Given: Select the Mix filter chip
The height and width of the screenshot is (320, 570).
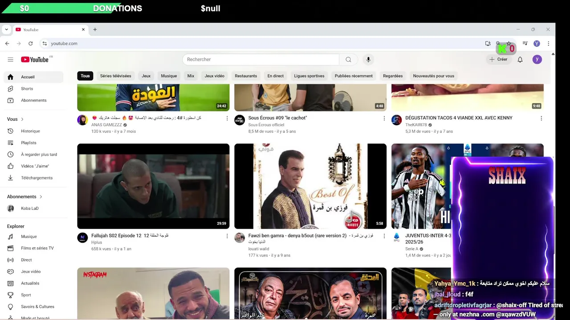Looking at the screenshot, I should pyautogui.click(x=191, y=76).
